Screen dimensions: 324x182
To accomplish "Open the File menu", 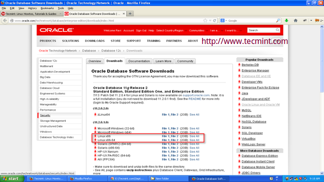I will [4, 8].
